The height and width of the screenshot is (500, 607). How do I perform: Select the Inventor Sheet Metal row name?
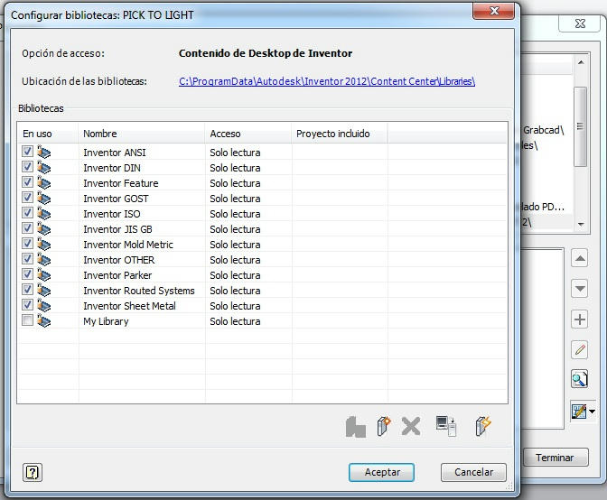point(129,306)
